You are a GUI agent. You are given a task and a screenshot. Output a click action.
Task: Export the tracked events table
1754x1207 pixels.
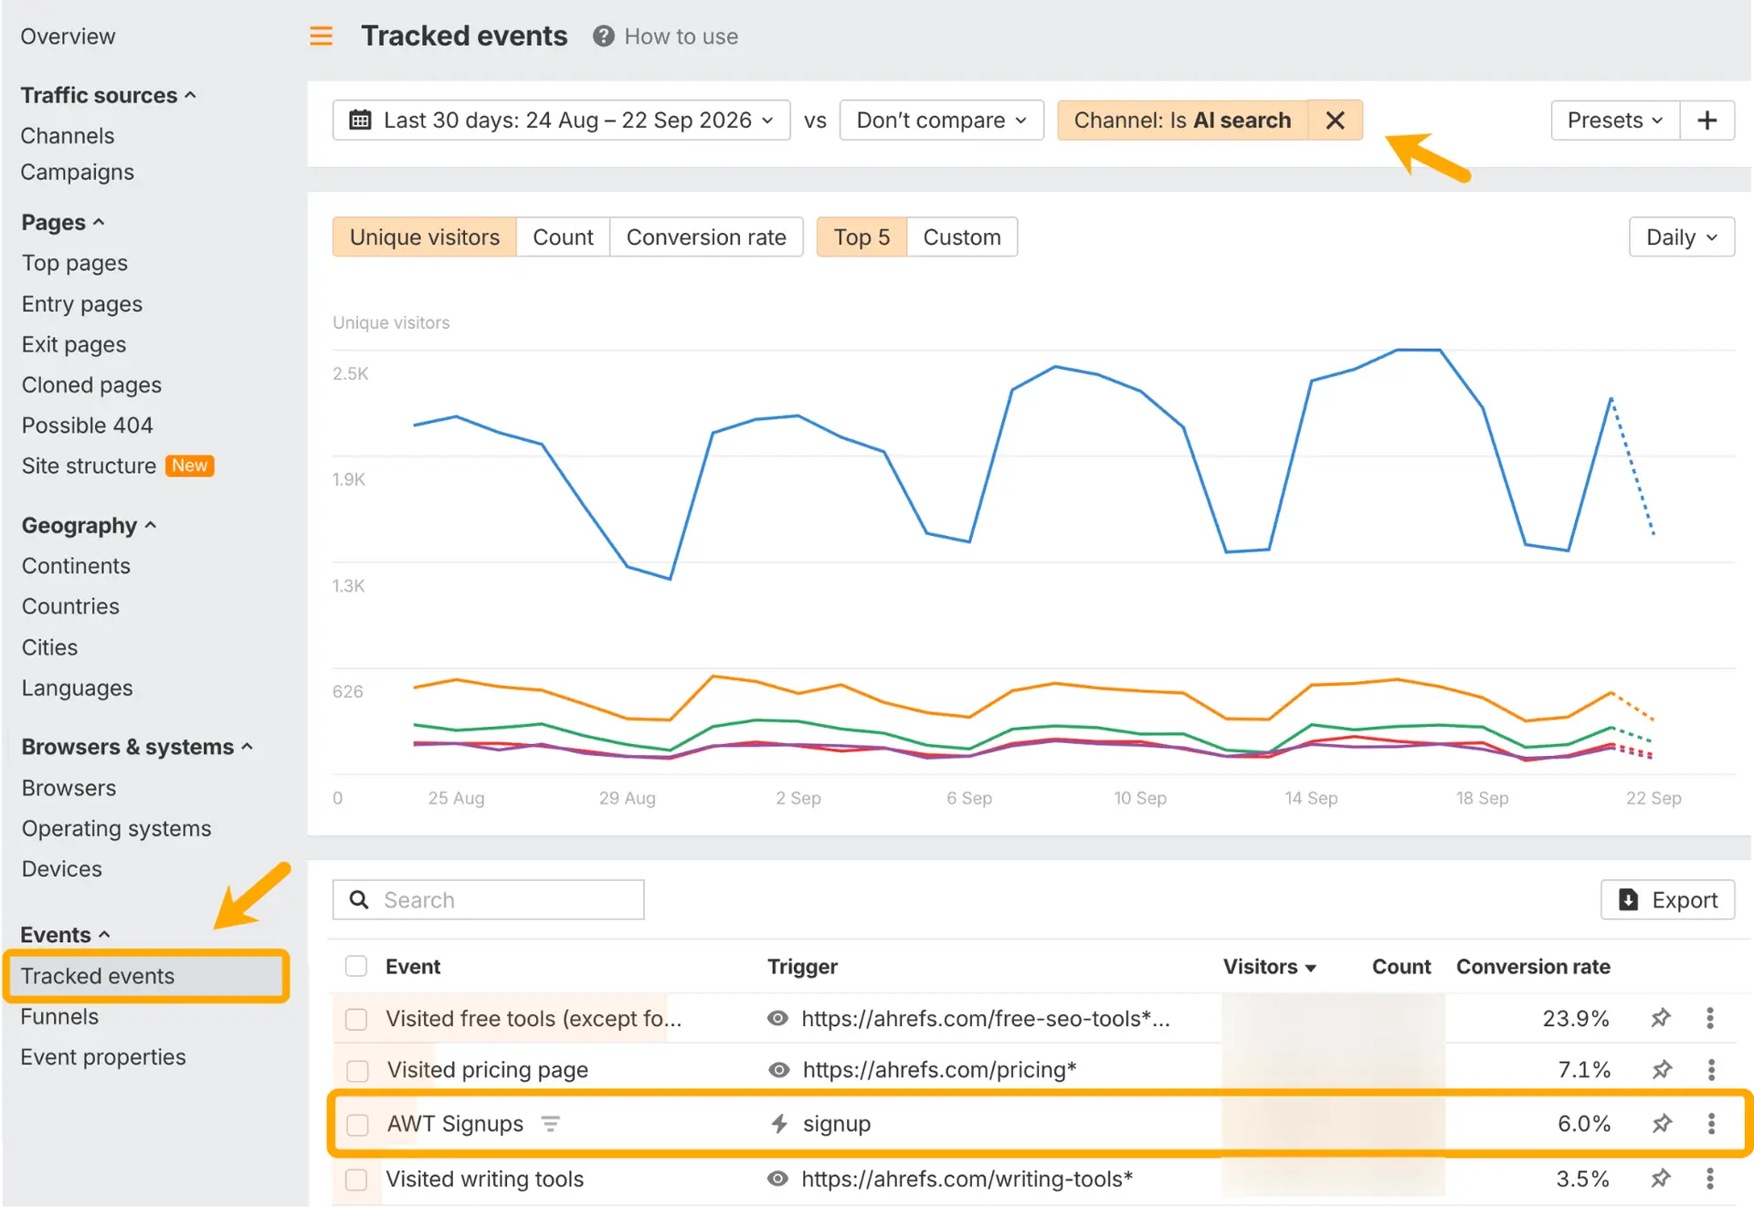coord(1667,900)
